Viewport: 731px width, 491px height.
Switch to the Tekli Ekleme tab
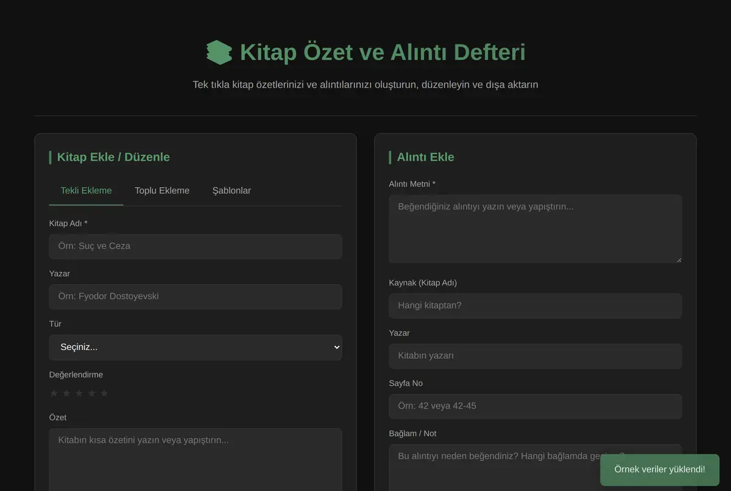86,191
